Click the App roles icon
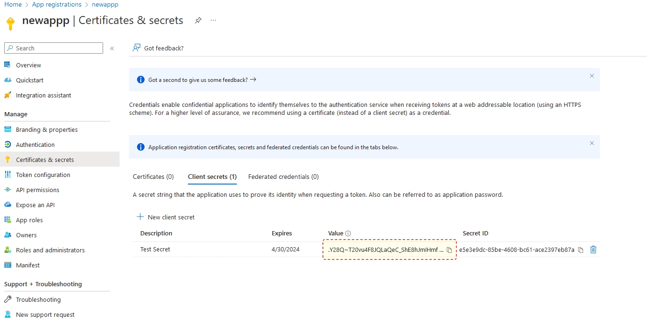This screenshot has width=647, height=330. click(x=8, y=220)
